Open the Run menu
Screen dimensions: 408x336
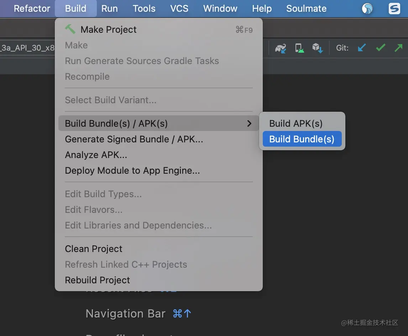109,9
